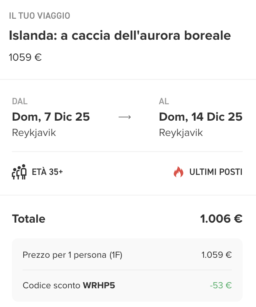Click the AL label
Image resolution: width=256 pixels, height=307 pixels.
[x=164, y=102]
